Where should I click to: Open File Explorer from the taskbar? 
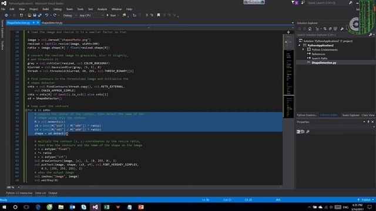61,207
